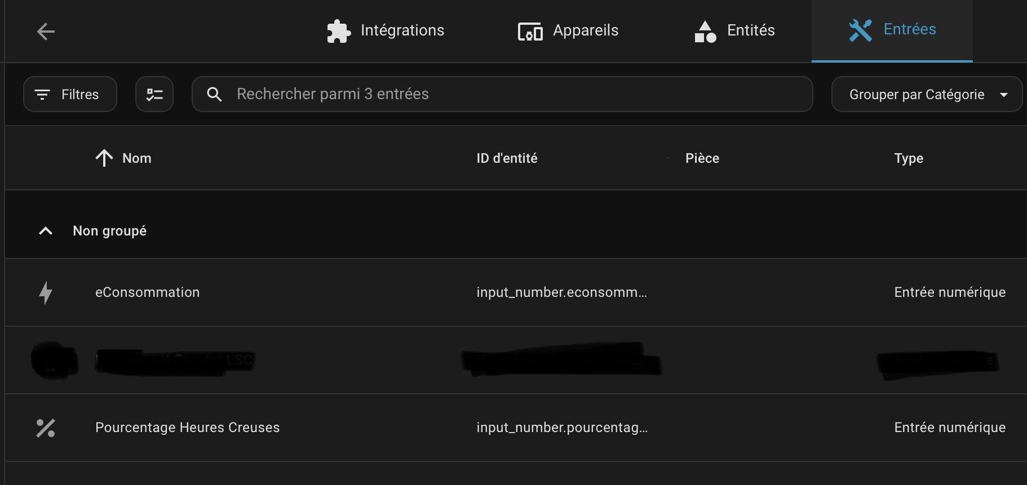Click the Intégrations puzzle piece icon

tap(339, 31)
